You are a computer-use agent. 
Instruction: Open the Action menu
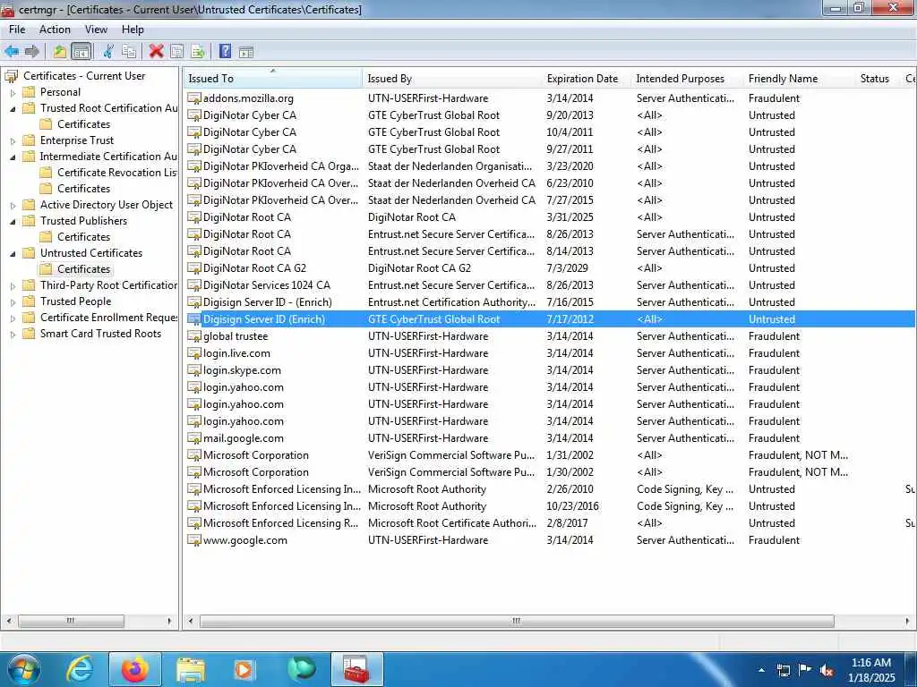tap(55, 30)
